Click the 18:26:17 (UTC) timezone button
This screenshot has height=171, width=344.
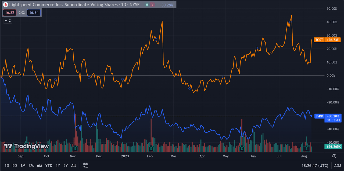tap(315, 165)
